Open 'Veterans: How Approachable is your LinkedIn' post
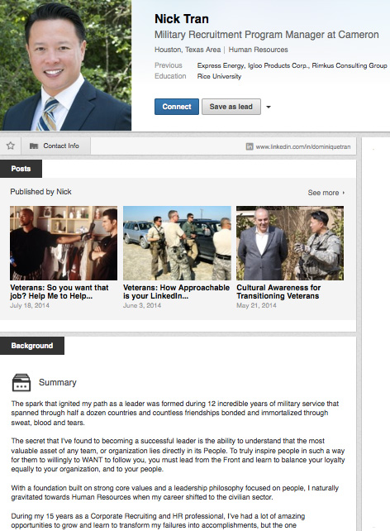 [176, 292]
